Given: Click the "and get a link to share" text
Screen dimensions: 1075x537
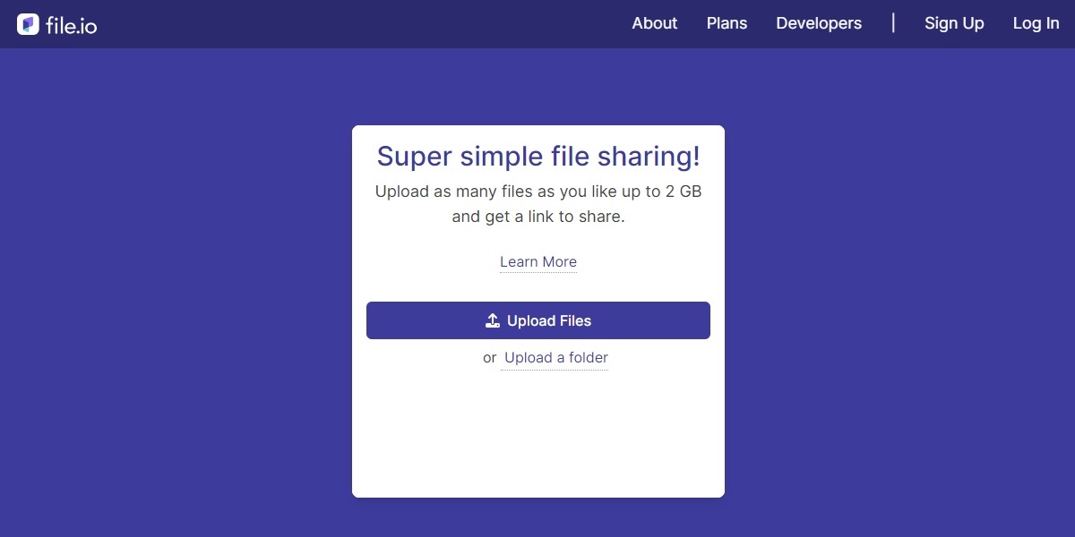Looking at the screenshot, I should [x=538, y=217].
